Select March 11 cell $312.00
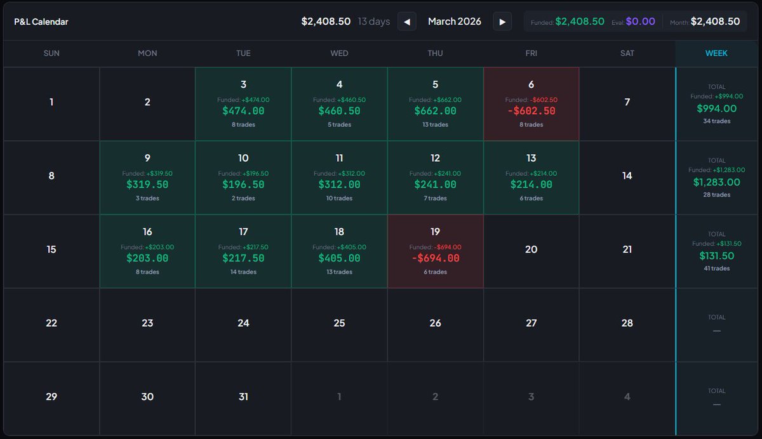Viewport: 762px width, 439px height. click(339, 178)
